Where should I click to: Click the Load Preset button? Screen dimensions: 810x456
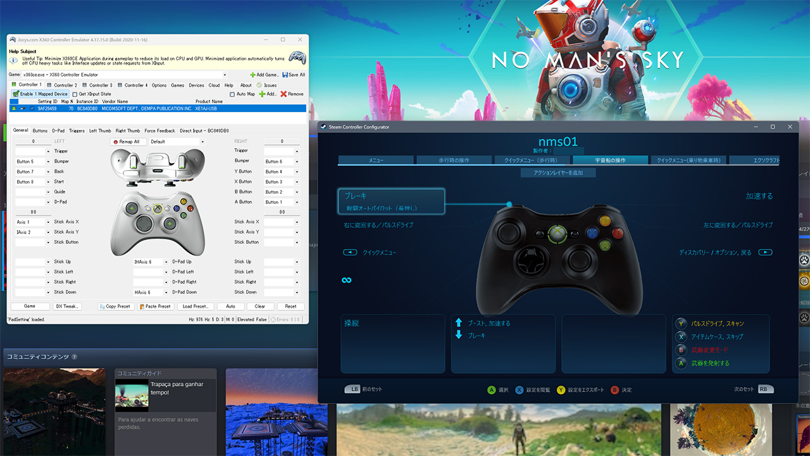click(196, 307)
